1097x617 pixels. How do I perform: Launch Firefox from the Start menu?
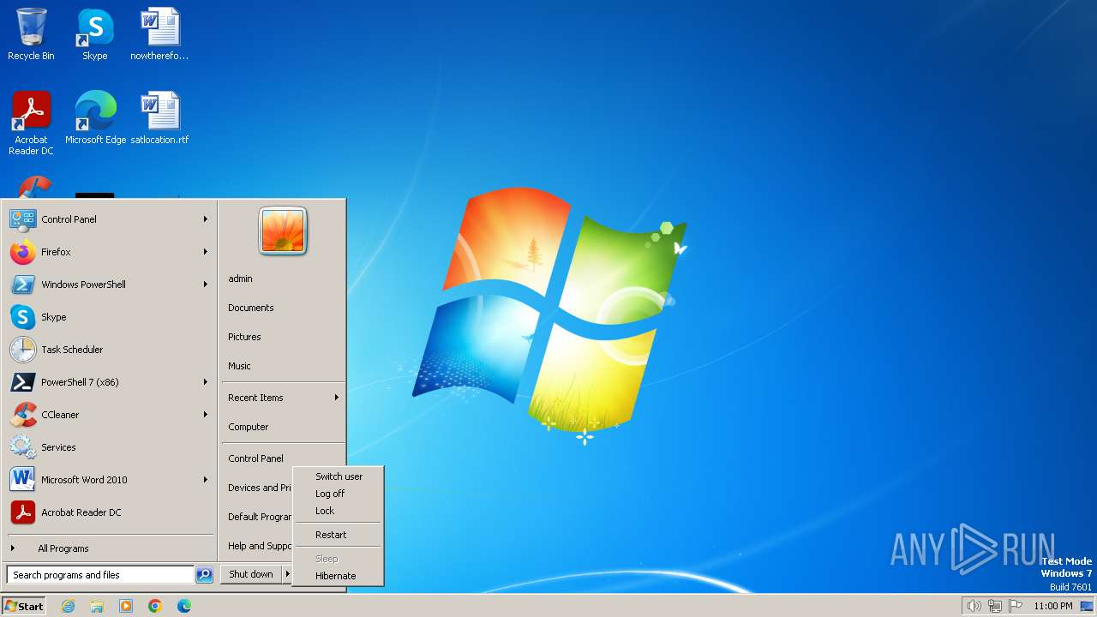(x=110, y=252)
